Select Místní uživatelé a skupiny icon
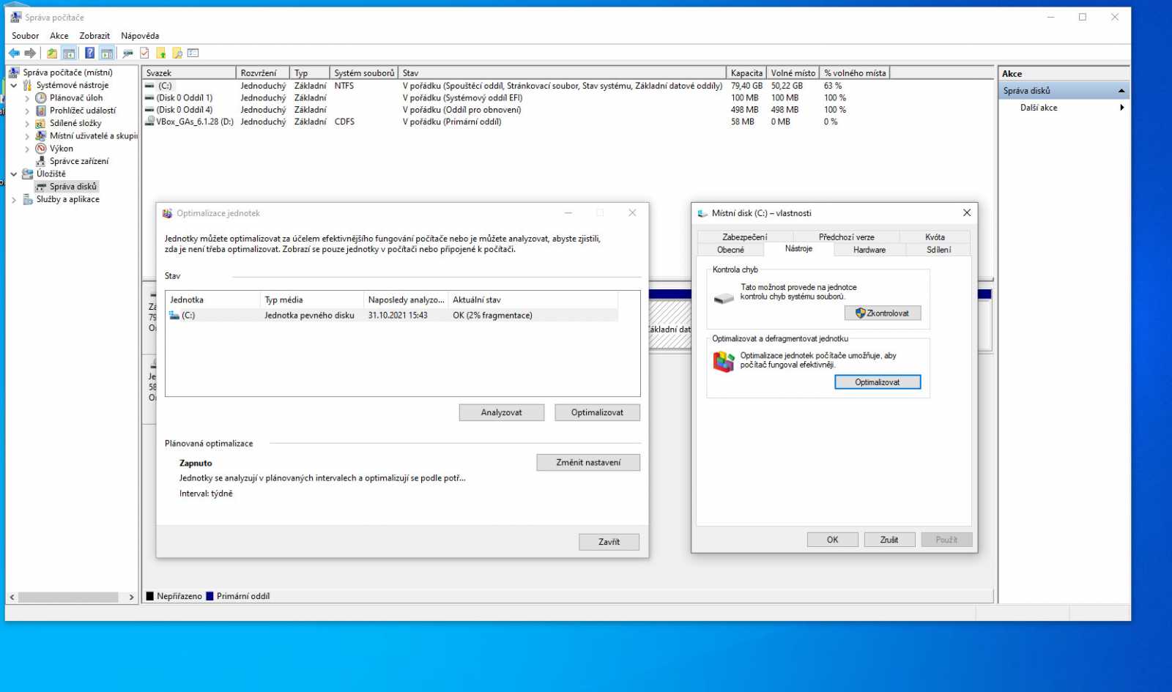Image resolution: width=1172 pixels, height=692 pixels. click(x=41, y=135)
